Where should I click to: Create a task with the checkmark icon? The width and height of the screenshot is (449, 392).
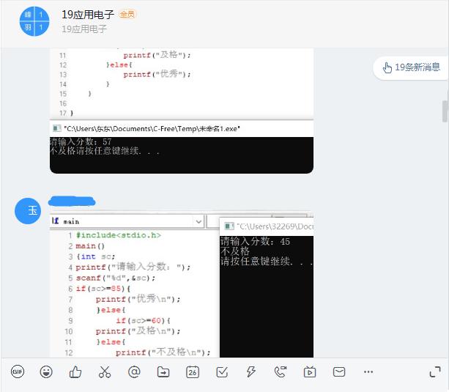(x=222, y=372)
